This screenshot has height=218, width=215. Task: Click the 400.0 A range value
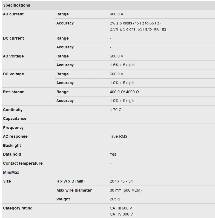tap(116, 14)
